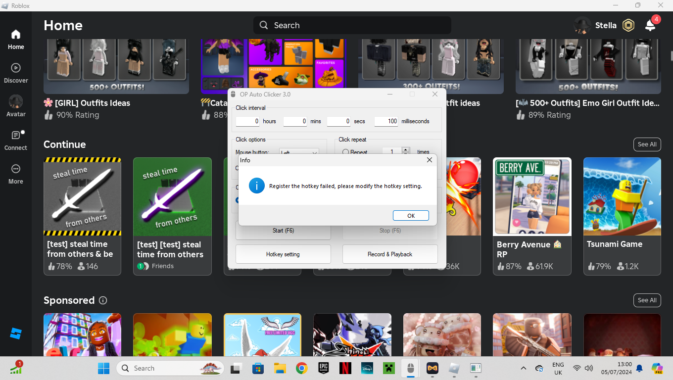Image resolution: width=673 pixels, height=380 pixels.
Task: Go to Home in the Roblox sidebar
Action: click(x=16, y=40)
